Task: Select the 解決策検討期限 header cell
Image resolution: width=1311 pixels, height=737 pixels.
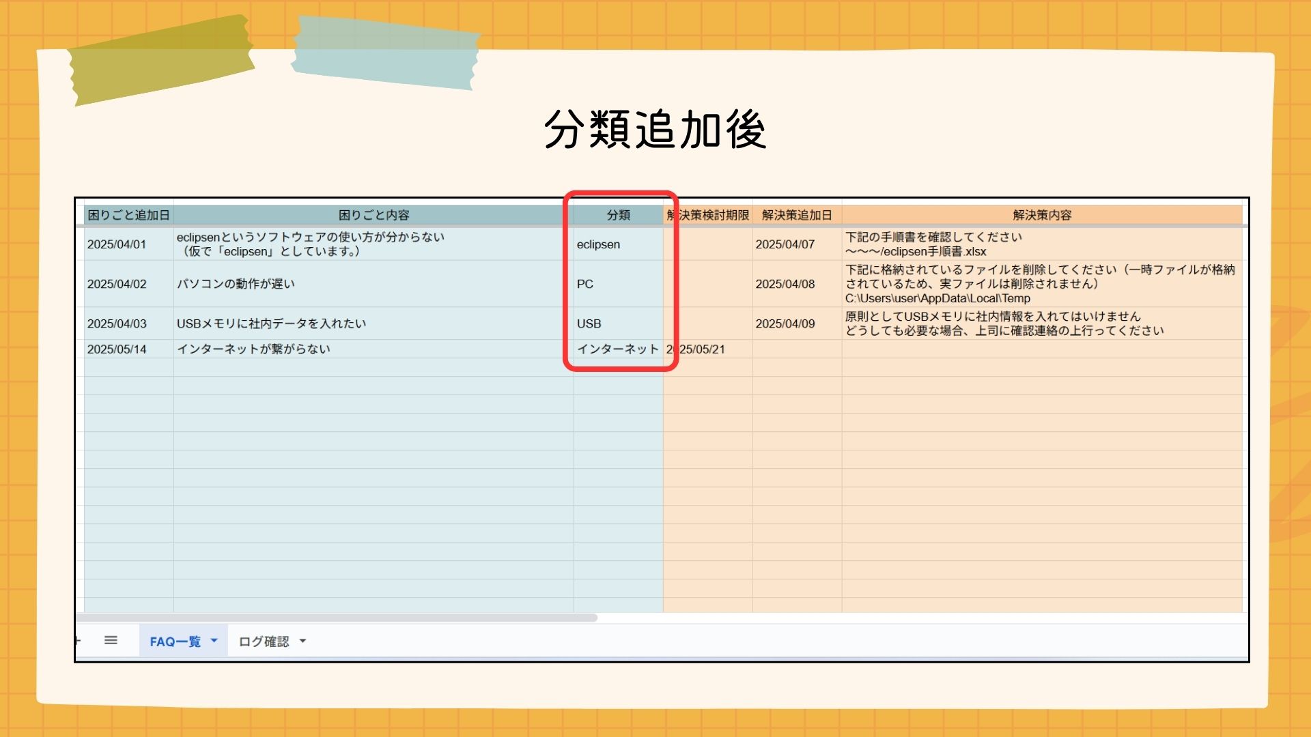Action: click(x=711, y=215)
